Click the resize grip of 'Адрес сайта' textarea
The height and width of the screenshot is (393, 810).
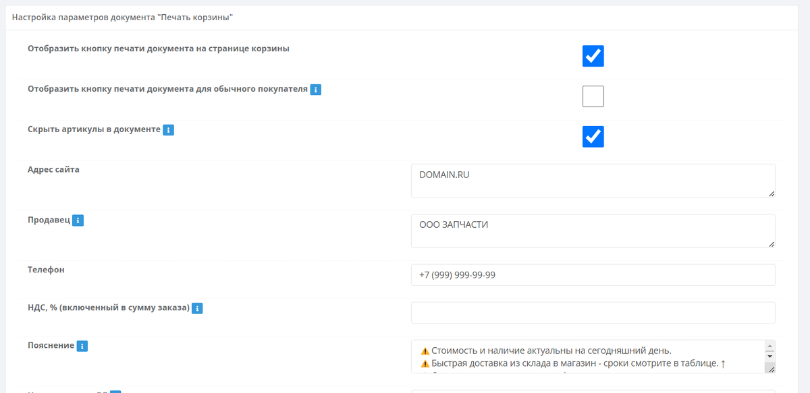771,193
